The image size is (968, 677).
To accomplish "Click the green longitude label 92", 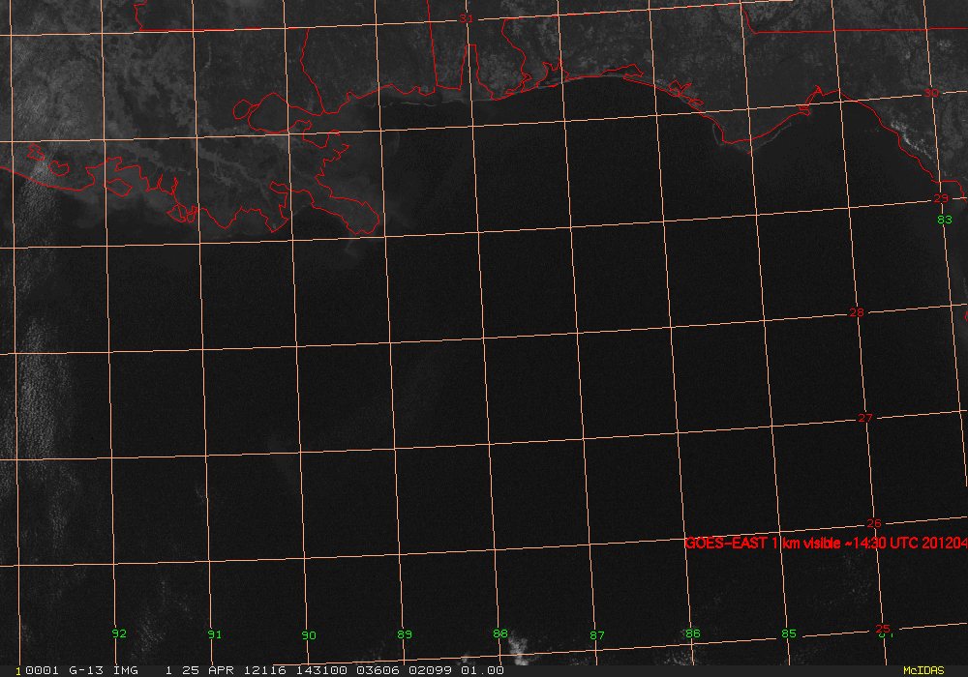I will tap(119, 633).
